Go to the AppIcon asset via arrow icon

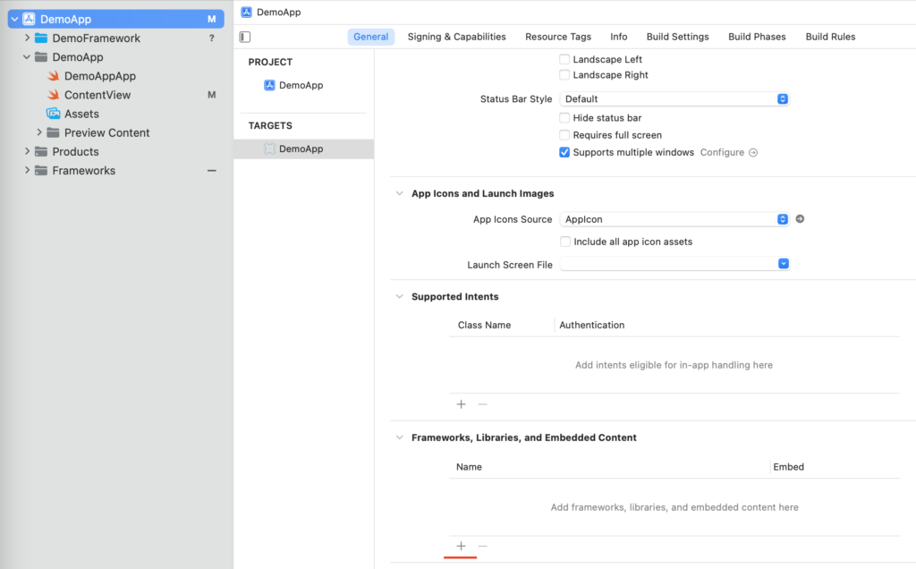[800, 219]
